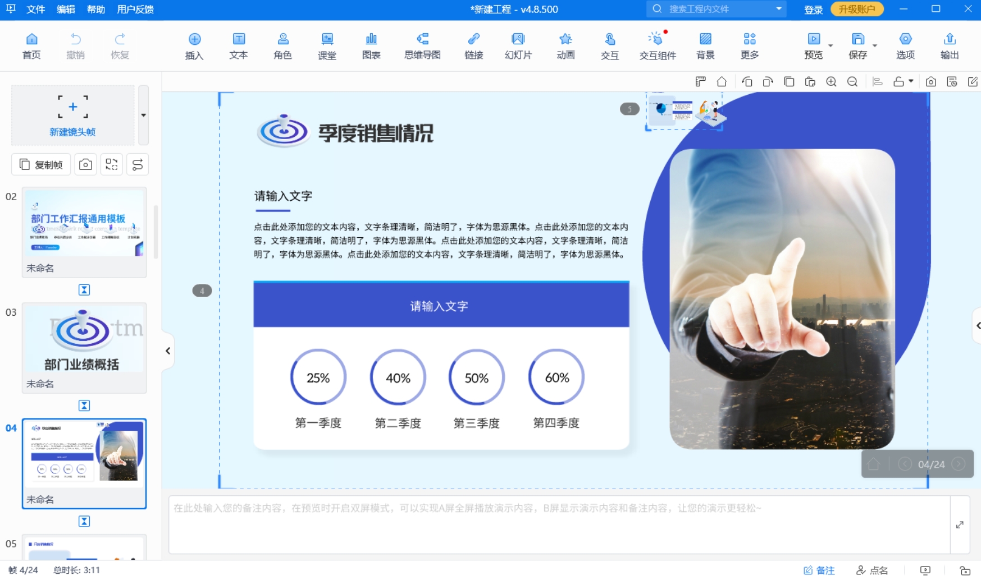This screenshot has width=981, height=576.
Task: Start presentation preview with 预览 icon
Action: [x=813, y=46]
